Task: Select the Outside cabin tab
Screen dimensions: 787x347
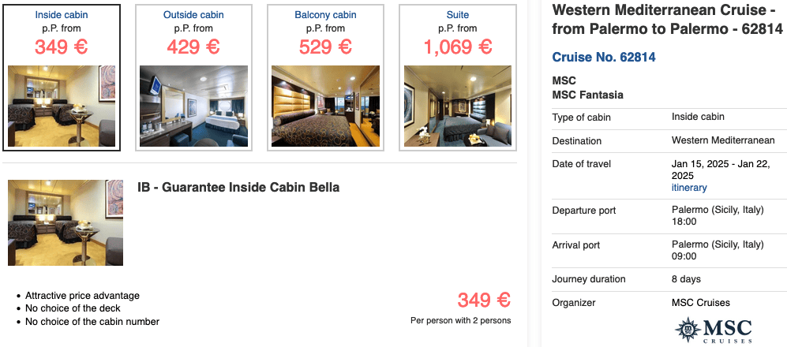Action: [193, 15]
